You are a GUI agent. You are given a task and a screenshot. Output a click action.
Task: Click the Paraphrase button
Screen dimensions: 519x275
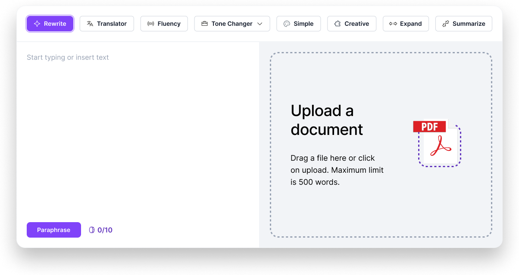pyautogui.click(x=53, y=230)
